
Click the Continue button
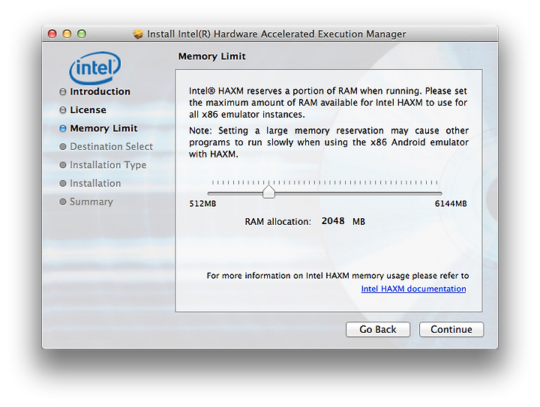pos(451,329)
